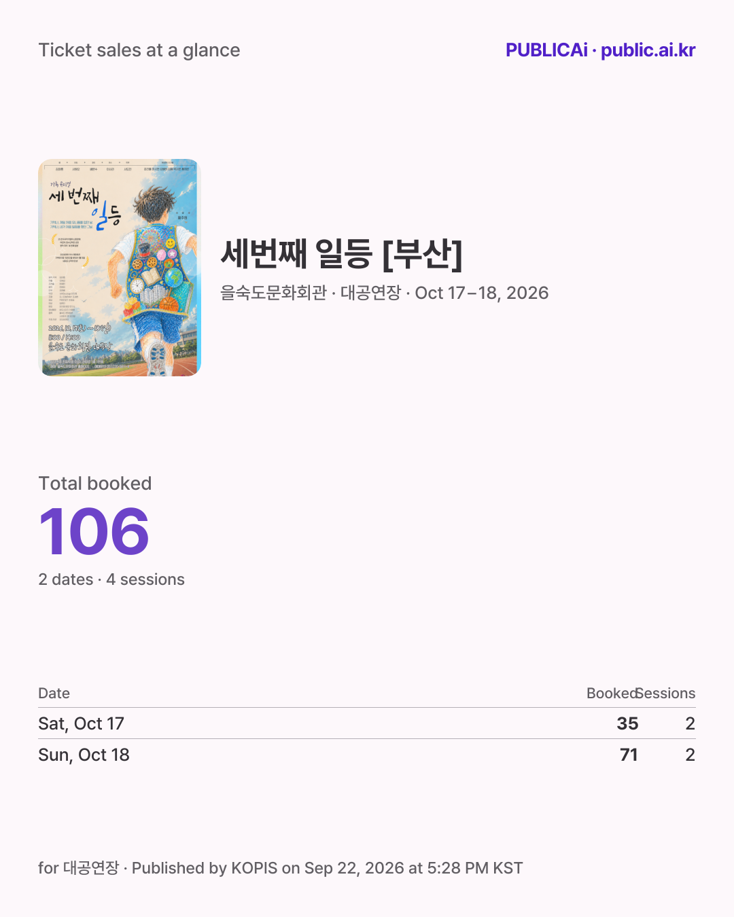The image size is (734, 917).
Task: Click the Booked column header
Action: (x=612, y=694)
